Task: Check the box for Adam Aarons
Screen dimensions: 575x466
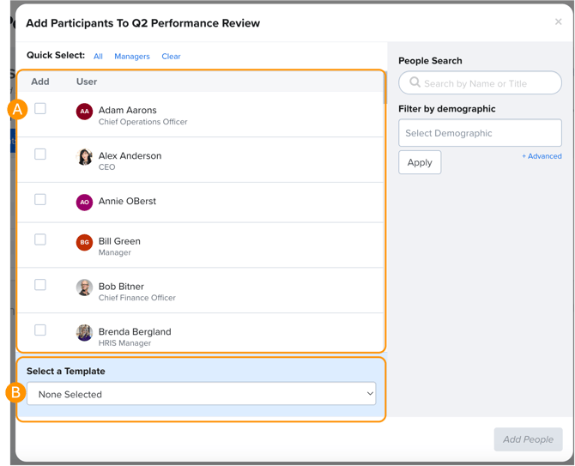Action: click(40, 109)
